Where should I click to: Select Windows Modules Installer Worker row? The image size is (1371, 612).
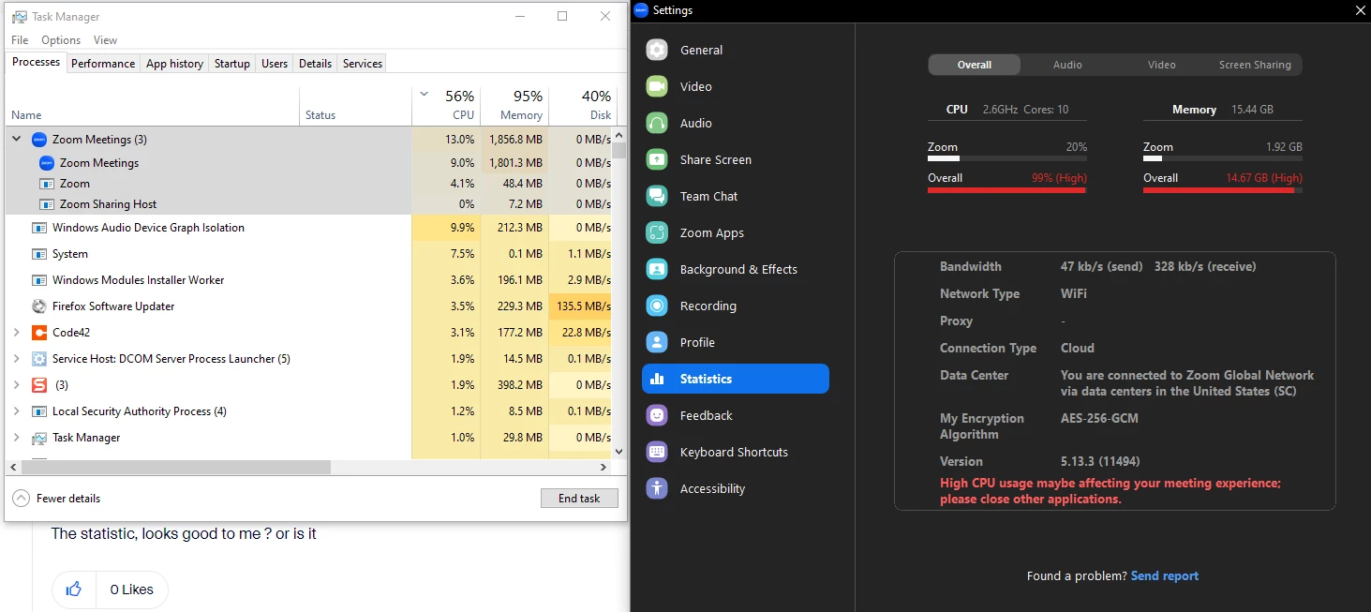point(309,280)
